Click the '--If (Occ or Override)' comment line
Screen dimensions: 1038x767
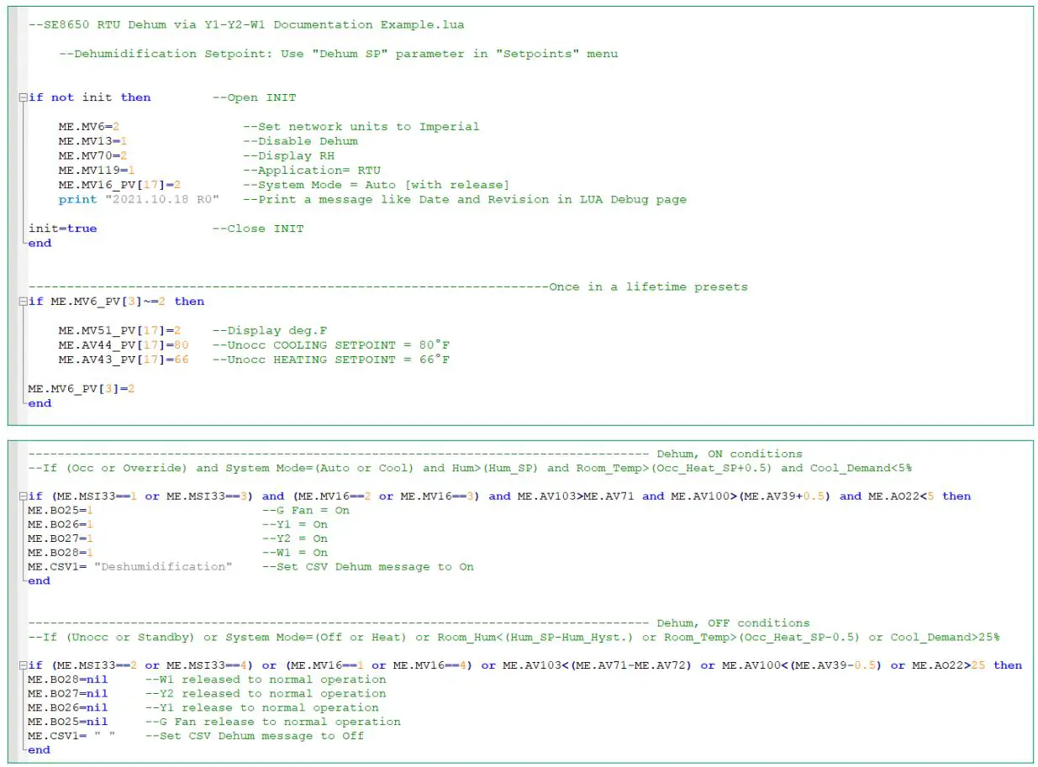(x=470, y=468)
